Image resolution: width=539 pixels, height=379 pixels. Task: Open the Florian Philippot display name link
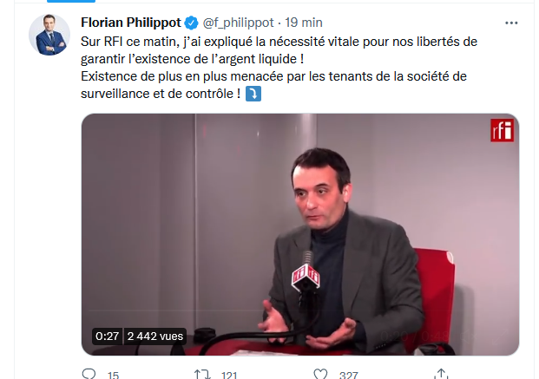131,23
